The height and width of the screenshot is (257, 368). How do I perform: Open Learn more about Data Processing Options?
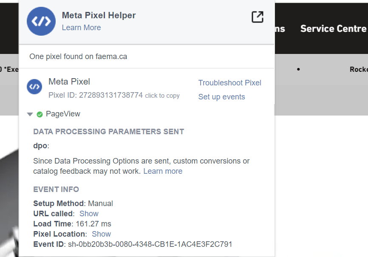click(163, 171)
